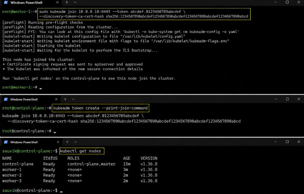This screenshot has height=194, width=304.
Task: Select the top window's Windows PowerShell tab
Action: tap(31, 3)
